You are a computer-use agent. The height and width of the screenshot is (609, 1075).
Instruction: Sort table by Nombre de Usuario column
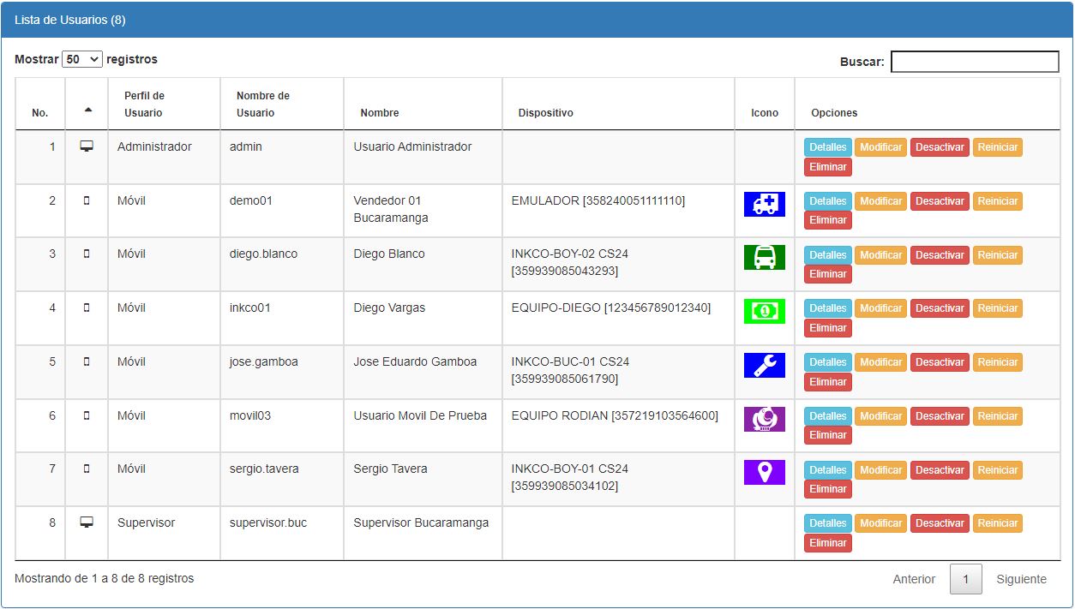click(x=263, y=104)
